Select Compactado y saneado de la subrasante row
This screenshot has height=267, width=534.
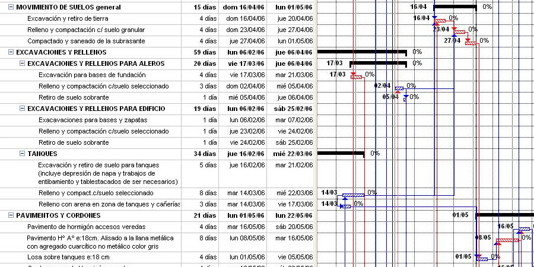click(86, 41)
